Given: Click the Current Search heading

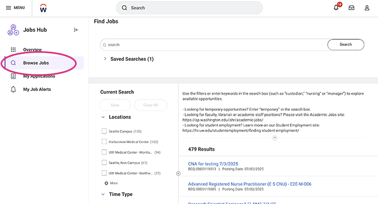Looking at the screenshot, I should (117, 92).
